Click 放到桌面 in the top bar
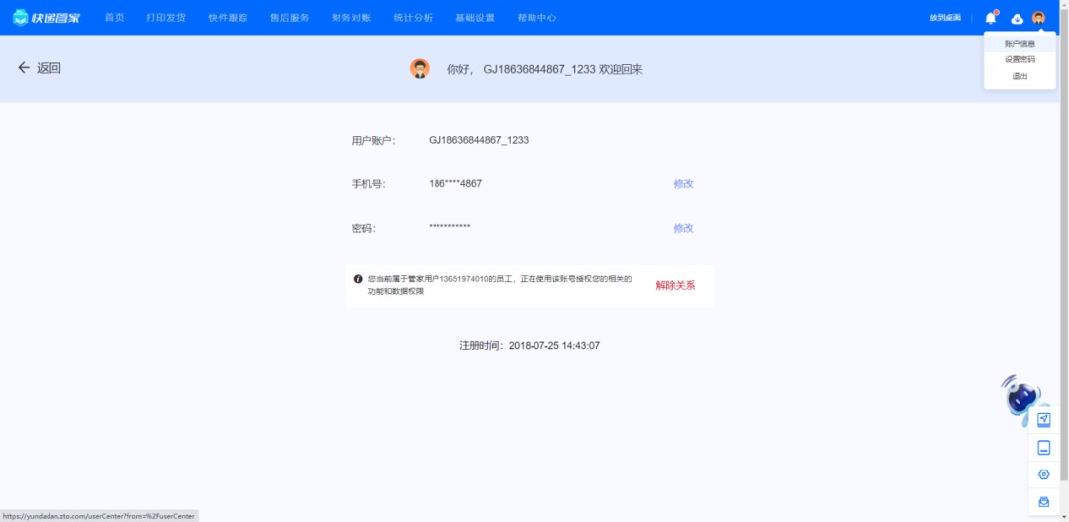 945,18
